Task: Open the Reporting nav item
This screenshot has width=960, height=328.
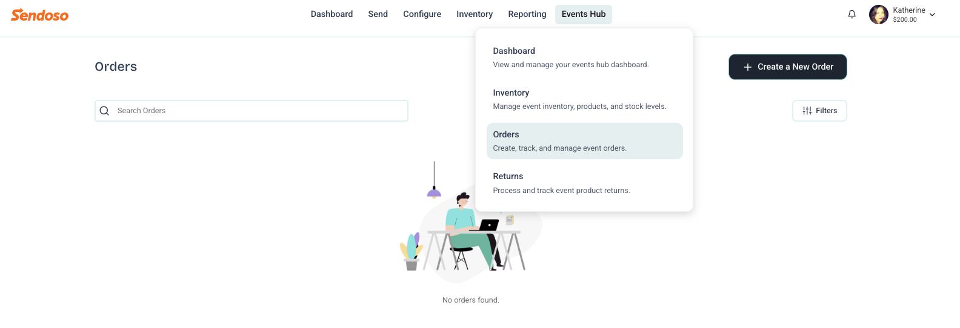Action: [x=527, y=14]
